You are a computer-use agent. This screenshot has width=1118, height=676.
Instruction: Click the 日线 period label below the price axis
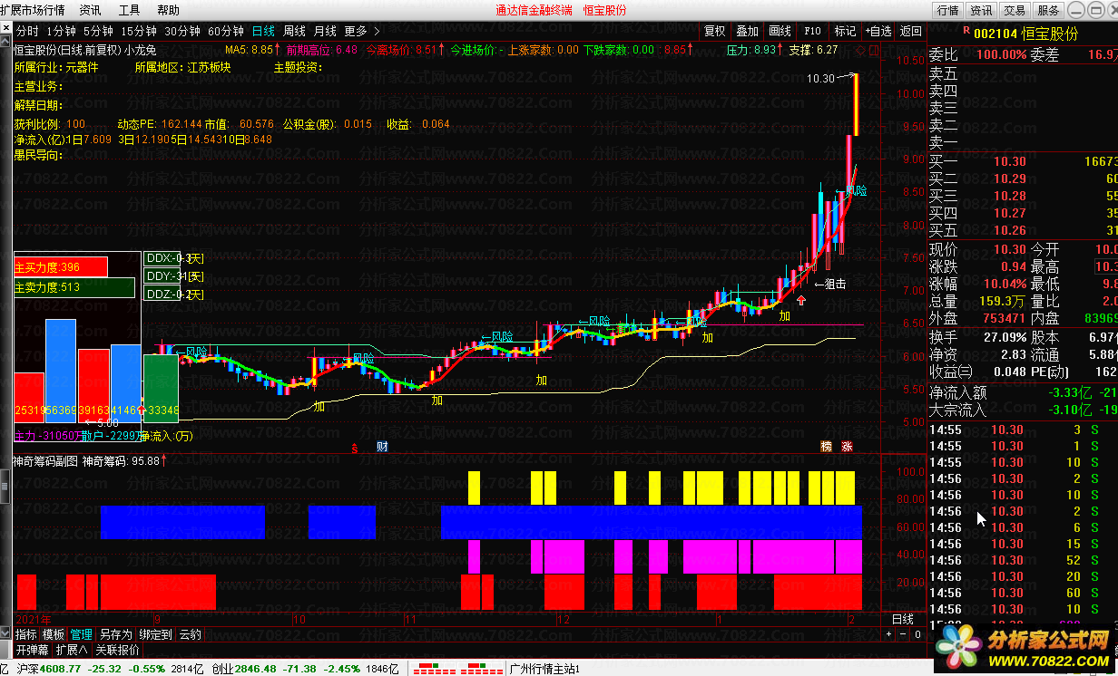click(903, 619)
